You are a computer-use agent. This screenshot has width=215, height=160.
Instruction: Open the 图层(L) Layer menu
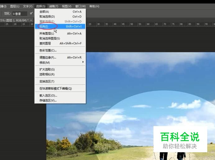pos(15,6)
